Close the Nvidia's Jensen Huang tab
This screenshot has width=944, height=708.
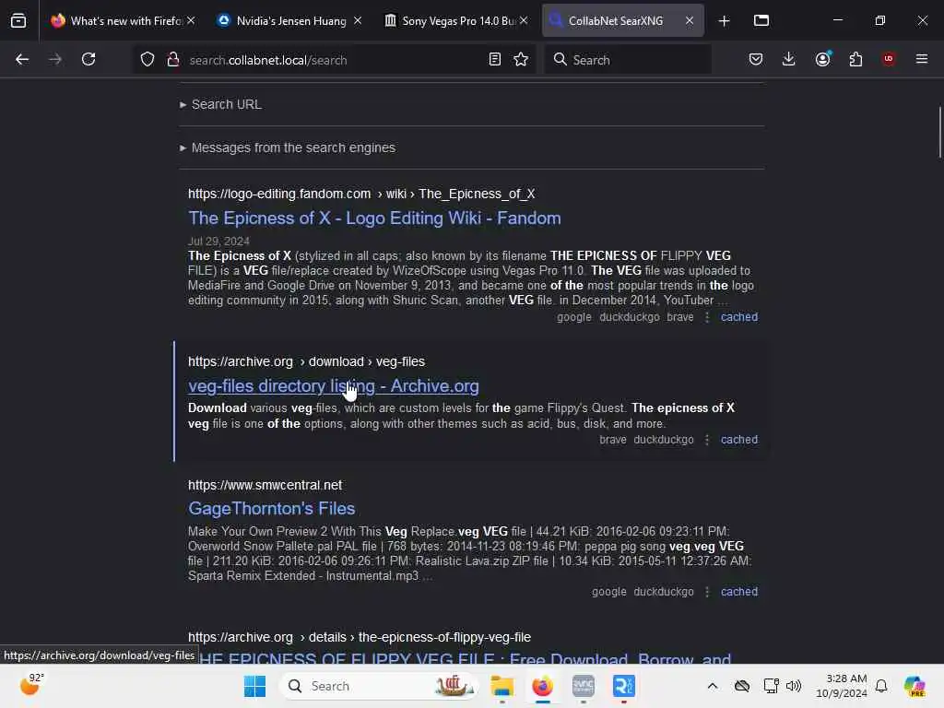pos(358,20)
